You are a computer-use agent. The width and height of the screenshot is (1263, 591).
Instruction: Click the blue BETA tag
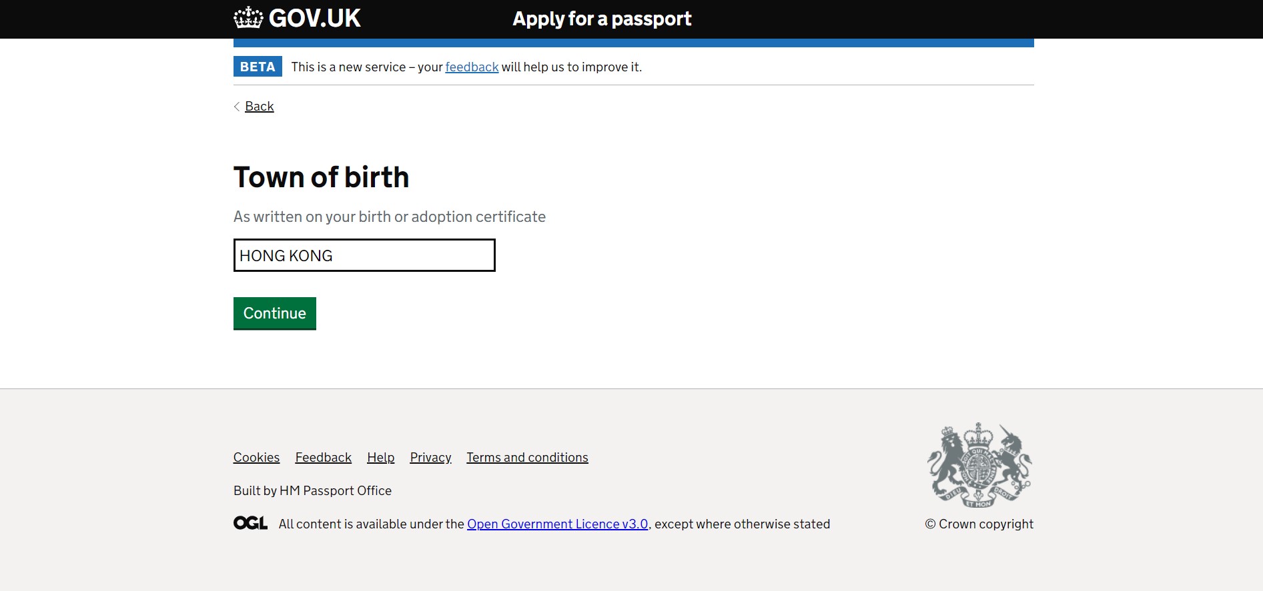coord(258,67)
